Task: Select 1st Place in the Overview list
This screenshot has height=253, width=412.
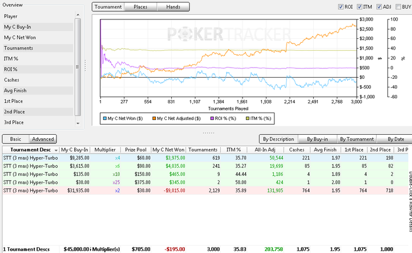Action: click(x=38, y=101)
